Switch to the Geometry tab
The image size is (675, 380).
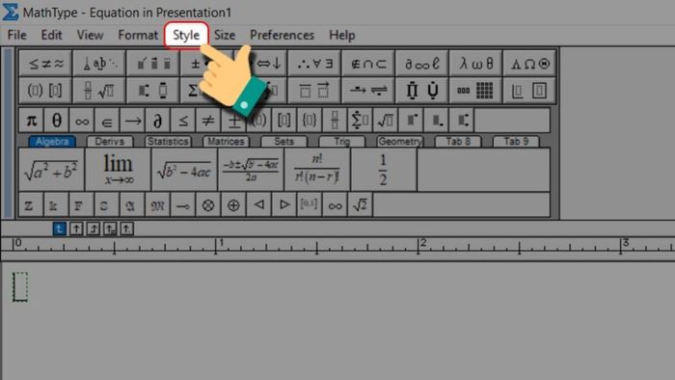click(x=400, y=141)
